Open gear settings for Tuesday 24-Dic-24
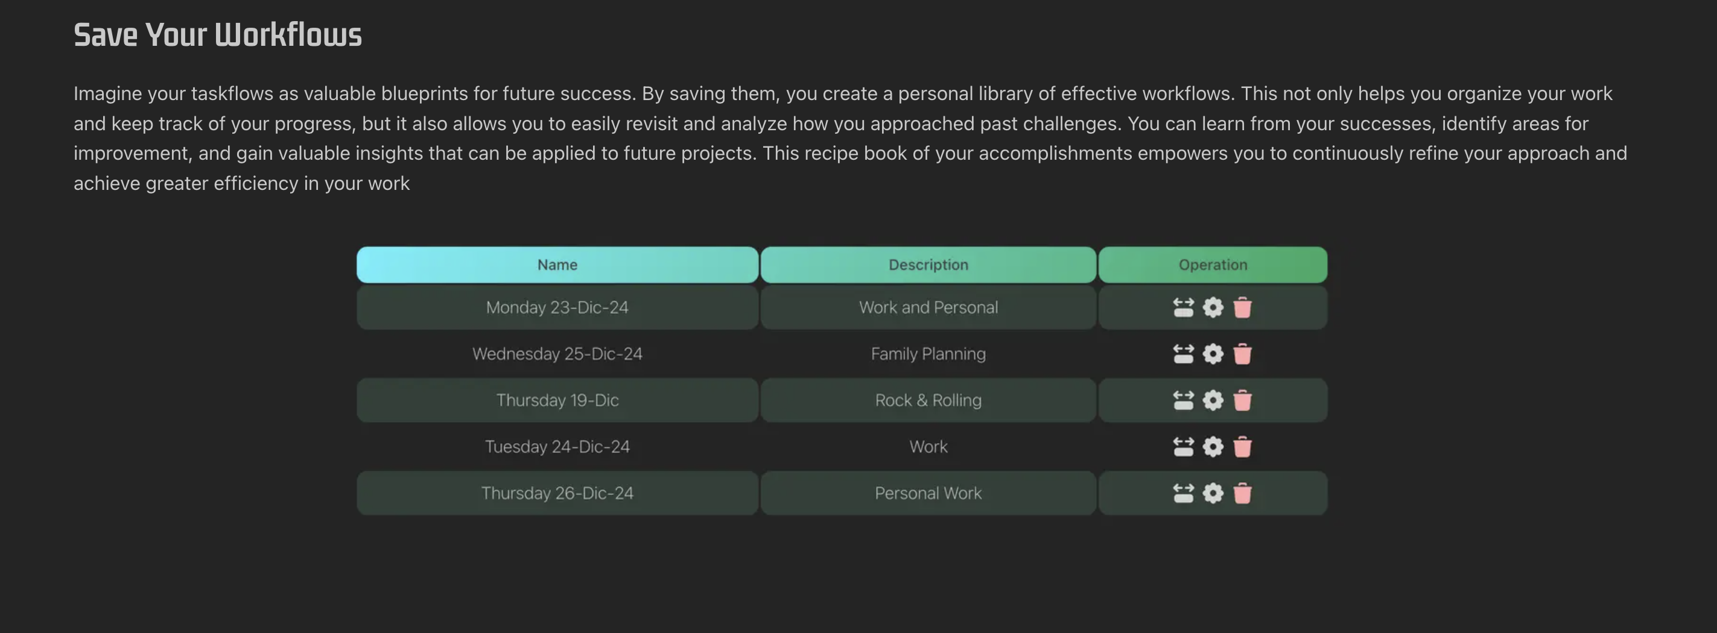The image size is (1717, 633). tap(1213, 447)
